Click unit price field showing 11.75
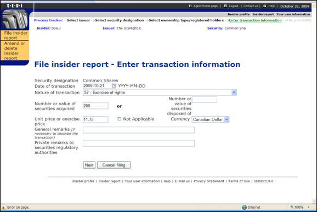Screen dimensions: 317x212 pos(95,119)
